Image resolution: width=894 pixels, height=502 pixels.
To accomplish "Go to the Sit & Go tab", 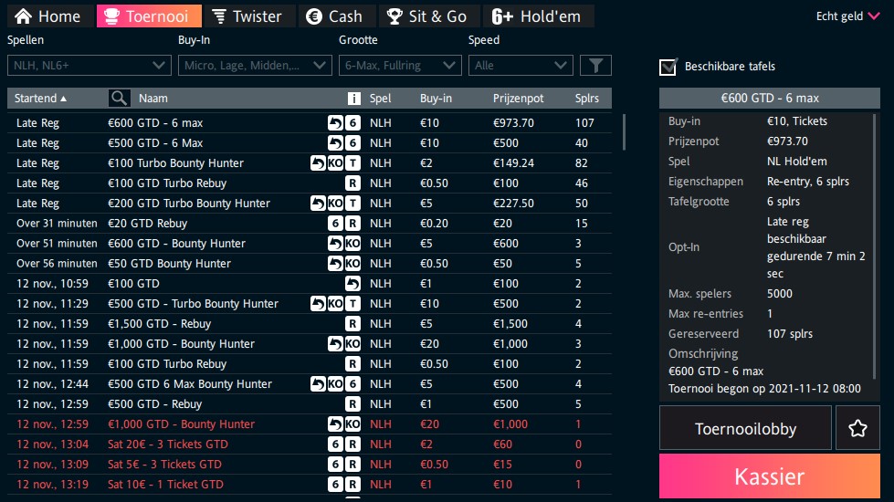I will point(426,16).
